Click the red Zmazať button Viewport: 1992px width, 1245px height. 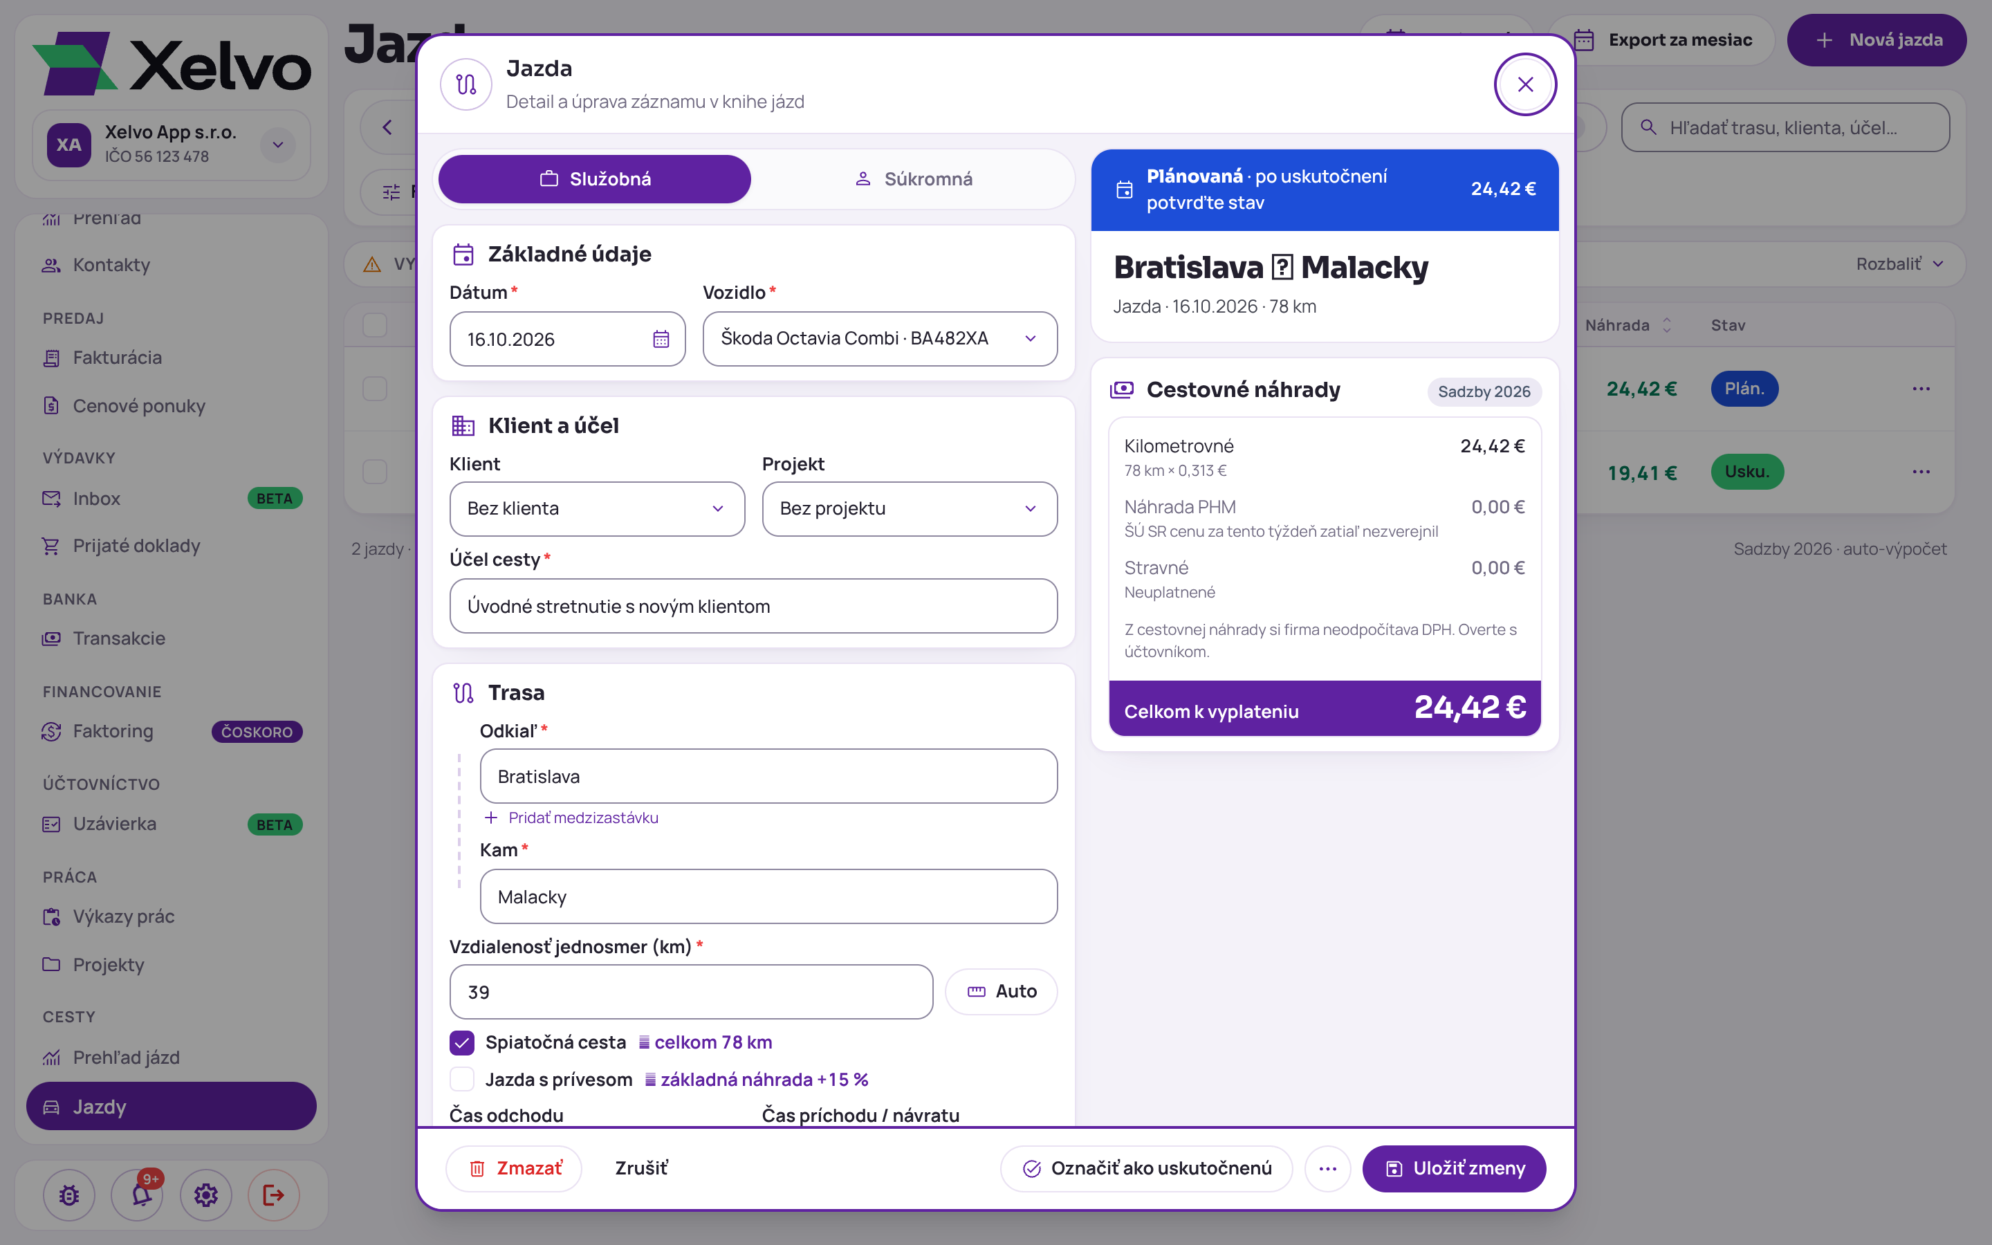click(x=515, y=1168)
